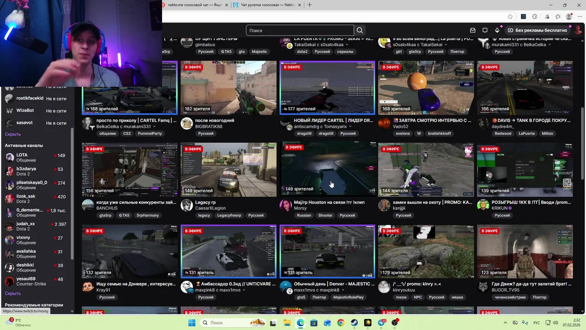Bookmark page with address bar star icon
Viewport: 586px width, 330px height.
(x=510, y=16)
